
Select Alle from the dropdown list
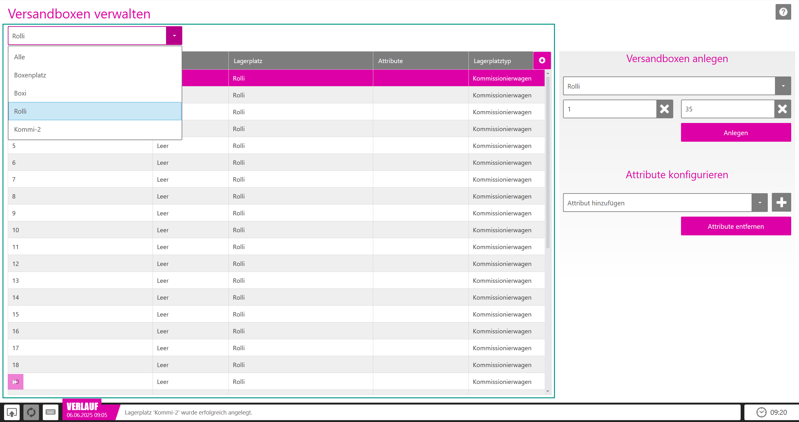point(19,57)
